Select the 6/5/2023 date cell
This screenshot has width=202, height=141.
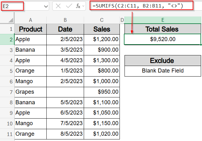[x=65, y=113]
